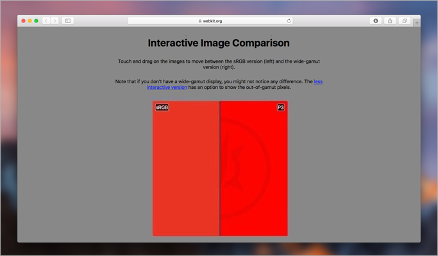Screen dimensions: 438x256
Task: Reload the page using the refresh icon
Action: click(289, 21)
